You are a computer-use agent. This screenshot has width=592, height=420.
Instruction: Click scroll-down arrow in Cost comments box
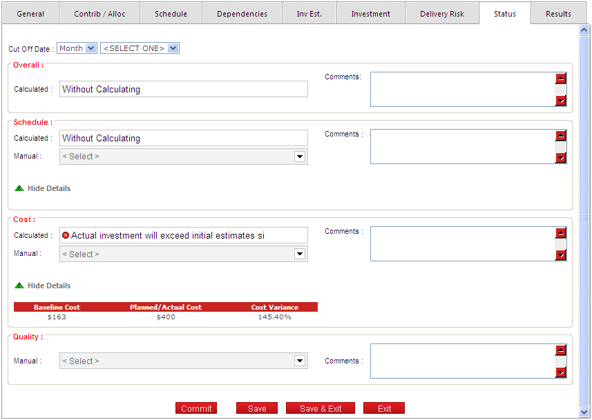tap(560, 255)
